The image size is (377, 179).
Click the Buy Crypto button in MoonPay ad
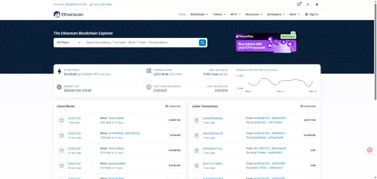click(288, 36)
